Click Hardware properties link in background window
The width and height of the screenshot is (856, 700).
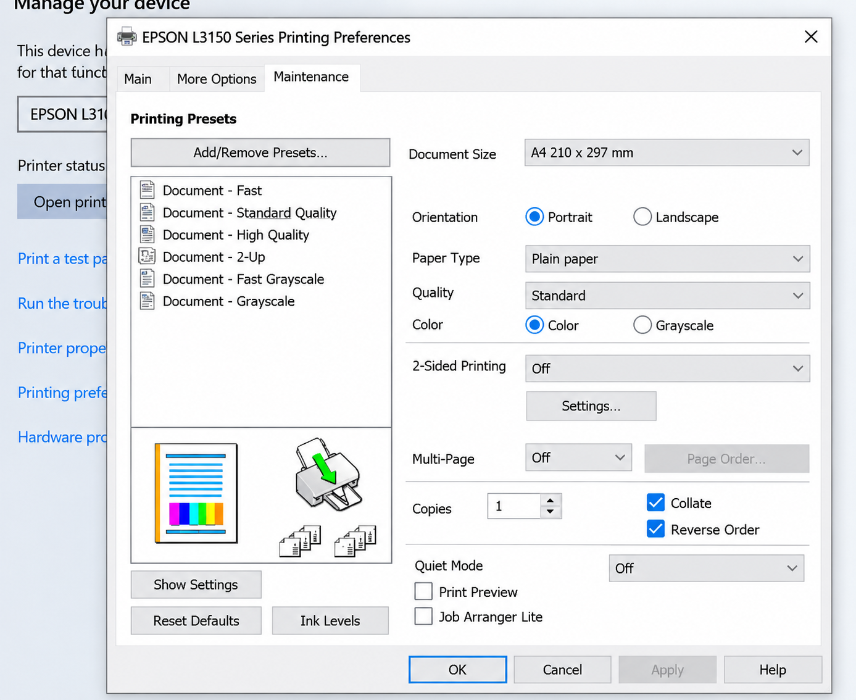[62, 437]
